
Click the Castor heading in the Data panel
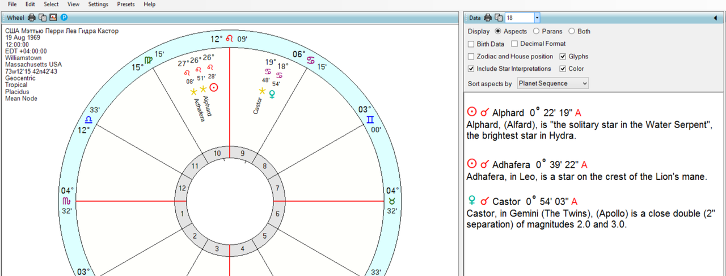pos(506,202)
